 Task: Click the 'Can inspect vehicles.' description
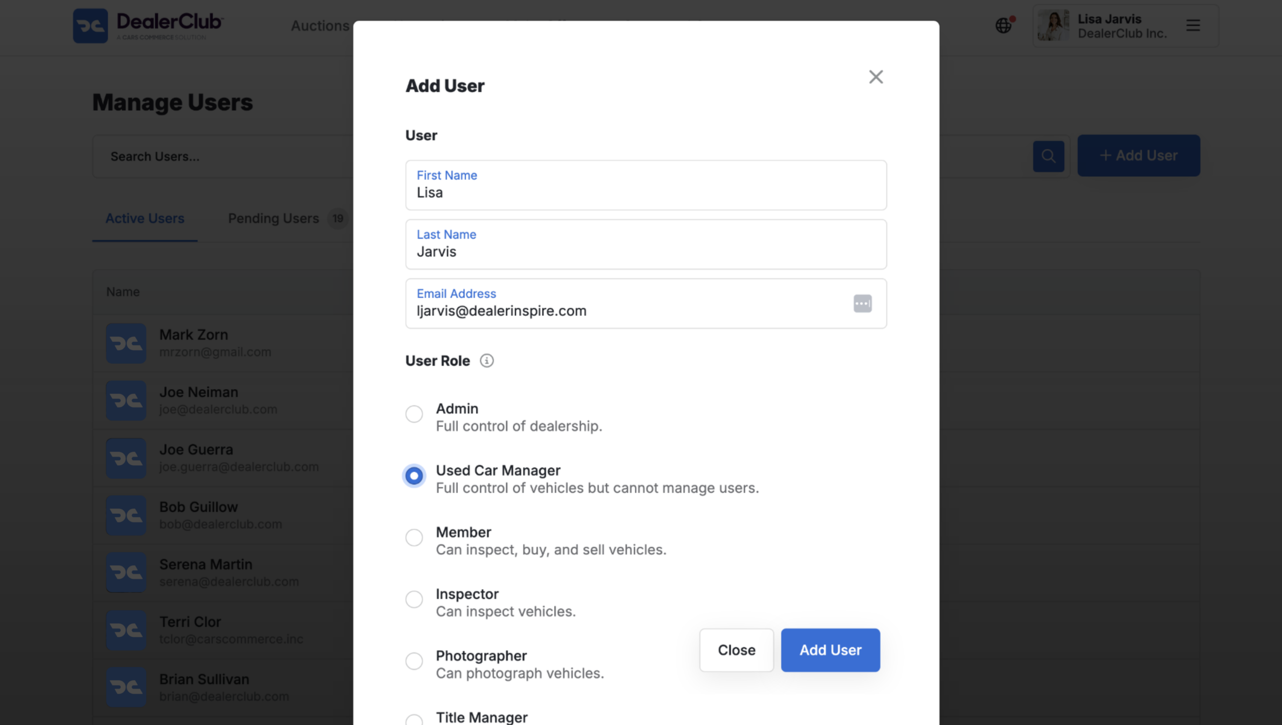click(x=506, y=612)
